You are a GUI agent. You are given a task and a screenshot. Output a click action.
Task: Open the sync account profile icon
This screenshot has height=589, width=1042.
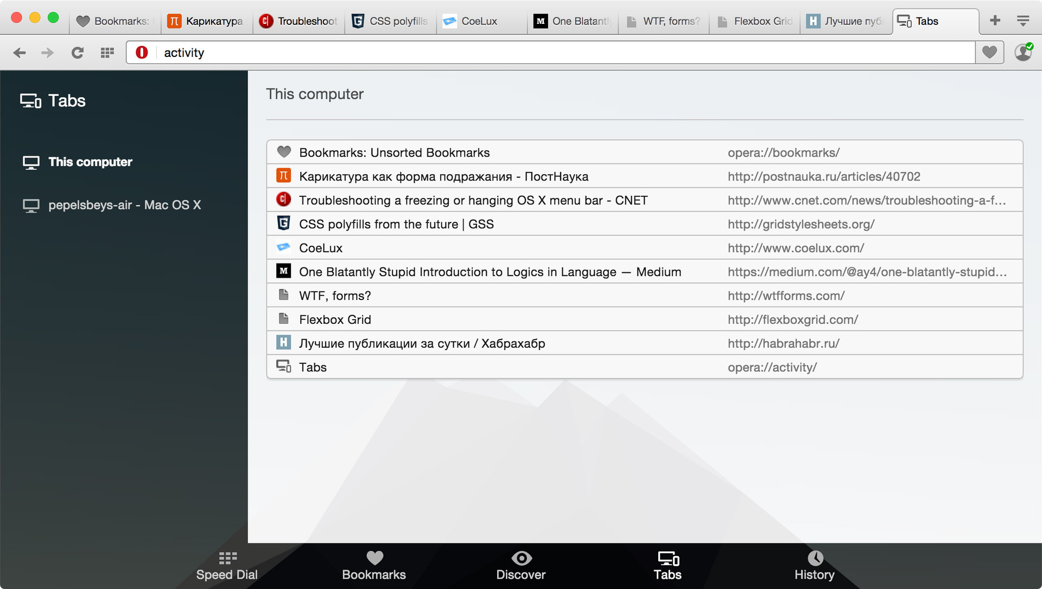tap(1023, 53)
